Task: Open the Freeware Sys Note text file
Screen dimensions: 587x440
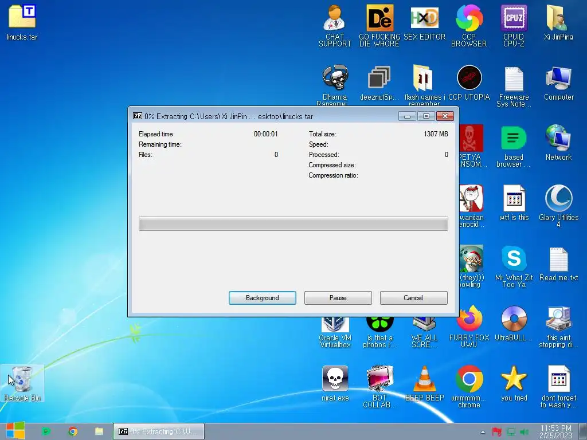Action: (514, 87)
